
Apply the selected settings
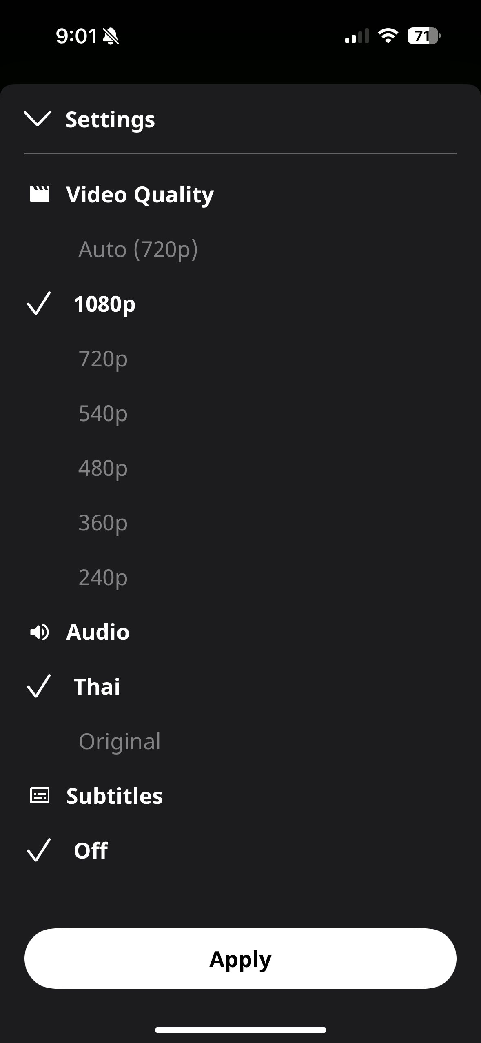(x=240, y=959)
